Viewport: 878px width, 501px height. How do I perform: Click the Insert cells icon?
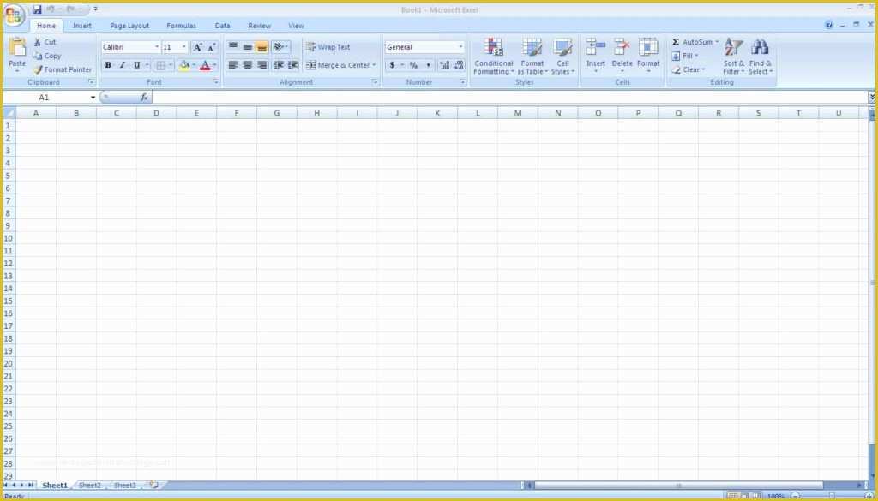(596, 47)
